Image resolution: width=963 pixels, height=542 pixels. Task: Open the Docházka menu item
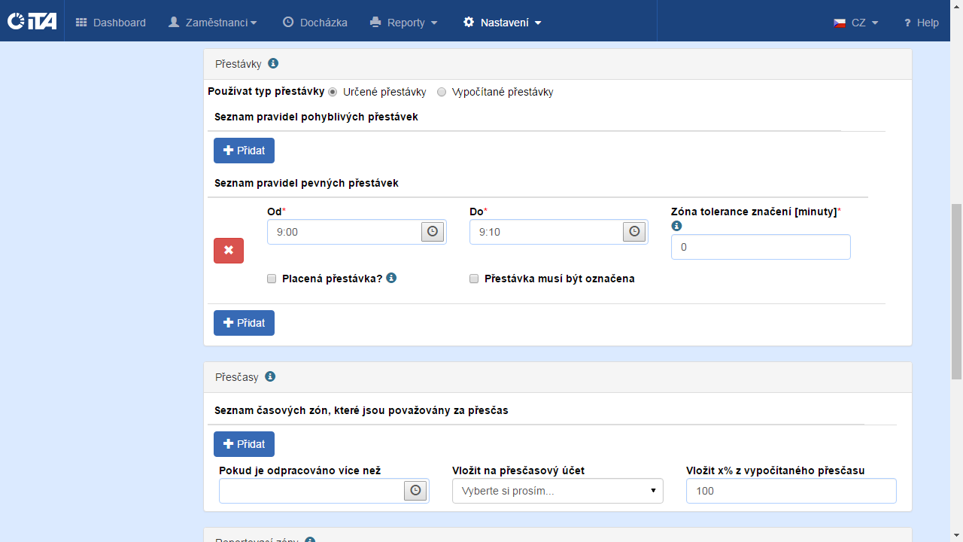315,23
